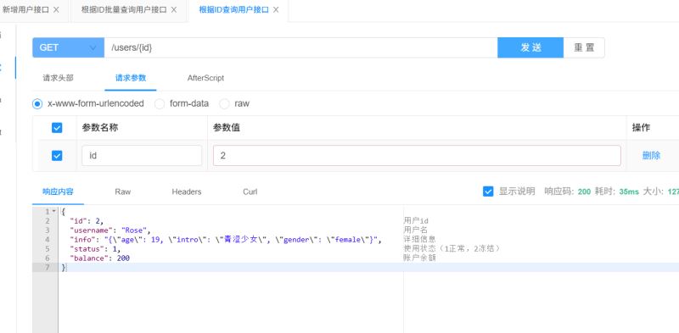Image resolution: width=679 pixels, height=333 pixels.
Task: Close the 新增用户接口 tab
Action: (56, 10)
